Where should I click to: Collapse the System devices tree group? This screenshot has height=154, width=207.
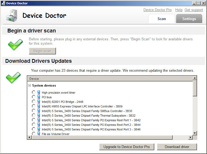[29, 86]
